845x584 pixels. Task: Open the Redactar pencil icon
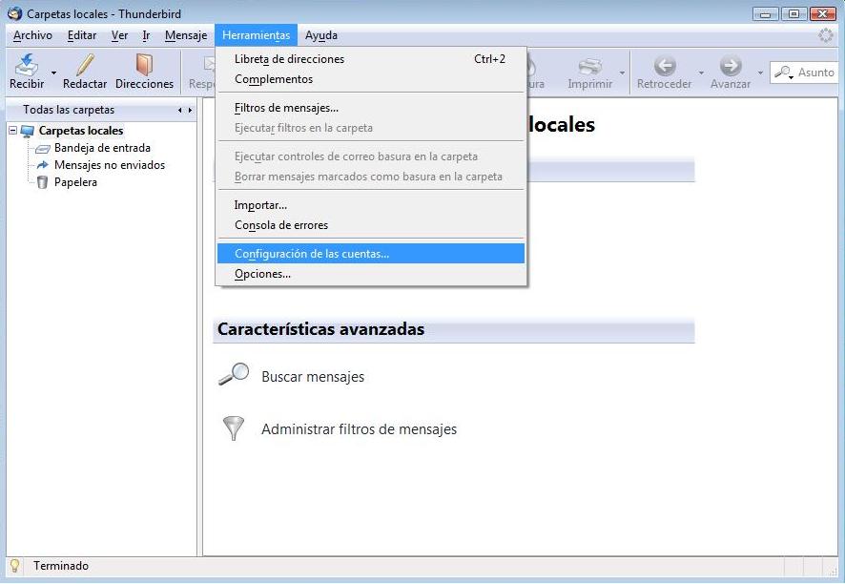coord(85,64)
